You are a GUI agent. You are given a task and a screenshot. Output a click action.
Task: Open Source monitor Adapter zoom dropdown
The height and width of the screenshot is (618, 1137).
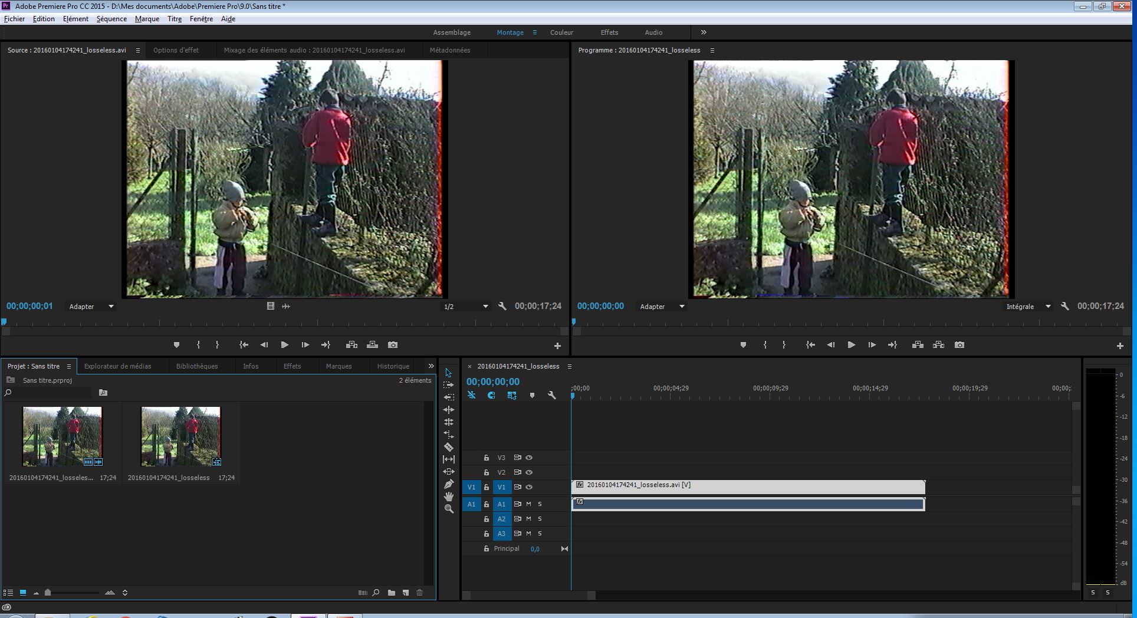91,307
